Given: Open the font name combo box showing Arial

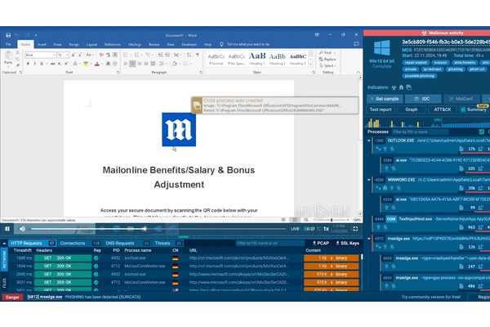Looking at the screenshot, I should point(40,55).
